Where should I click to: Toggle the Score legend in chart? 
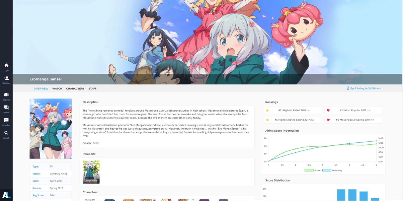(313, 170)
